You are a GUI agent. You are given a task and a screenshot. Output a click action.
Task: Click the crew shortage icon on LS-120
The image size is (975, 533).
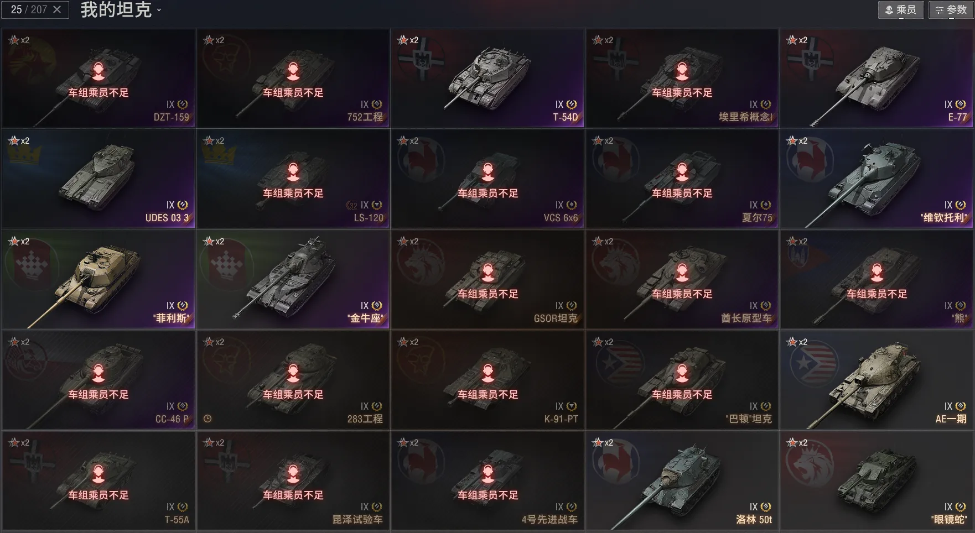(x=293, y=171)
